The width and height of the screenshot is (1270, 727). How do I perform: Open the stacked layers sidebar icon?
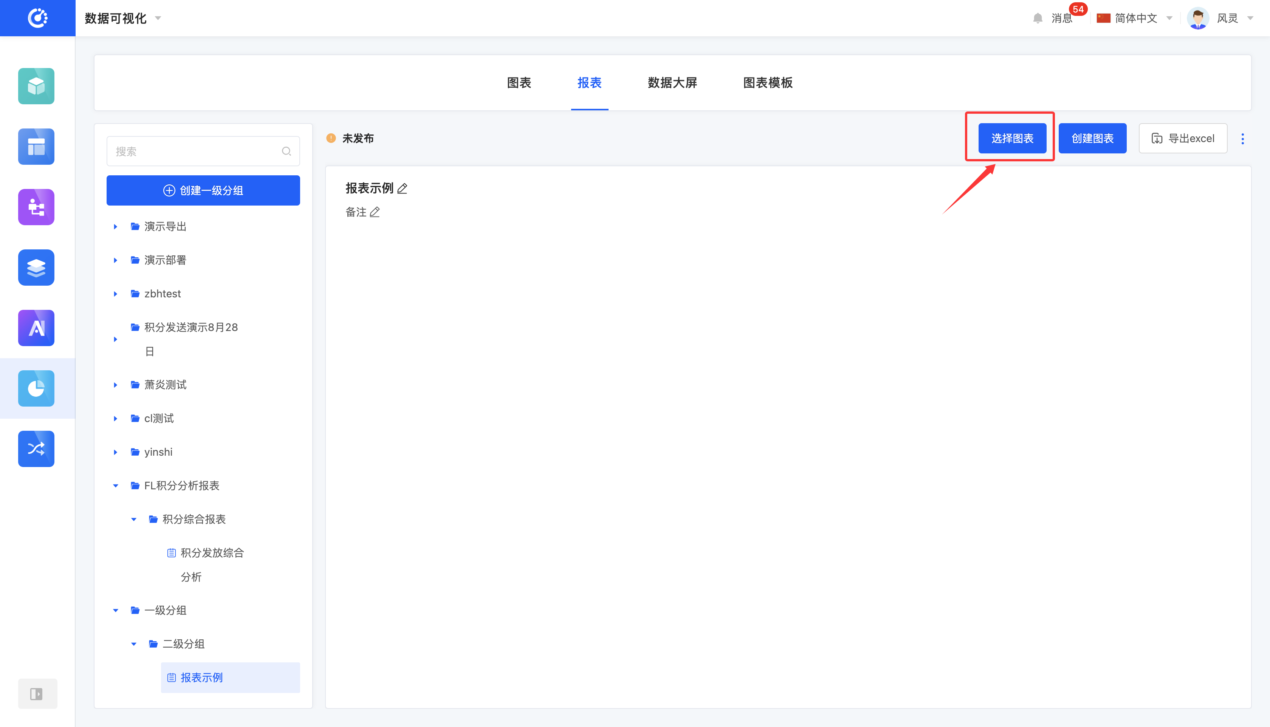(x=36, y=268)
